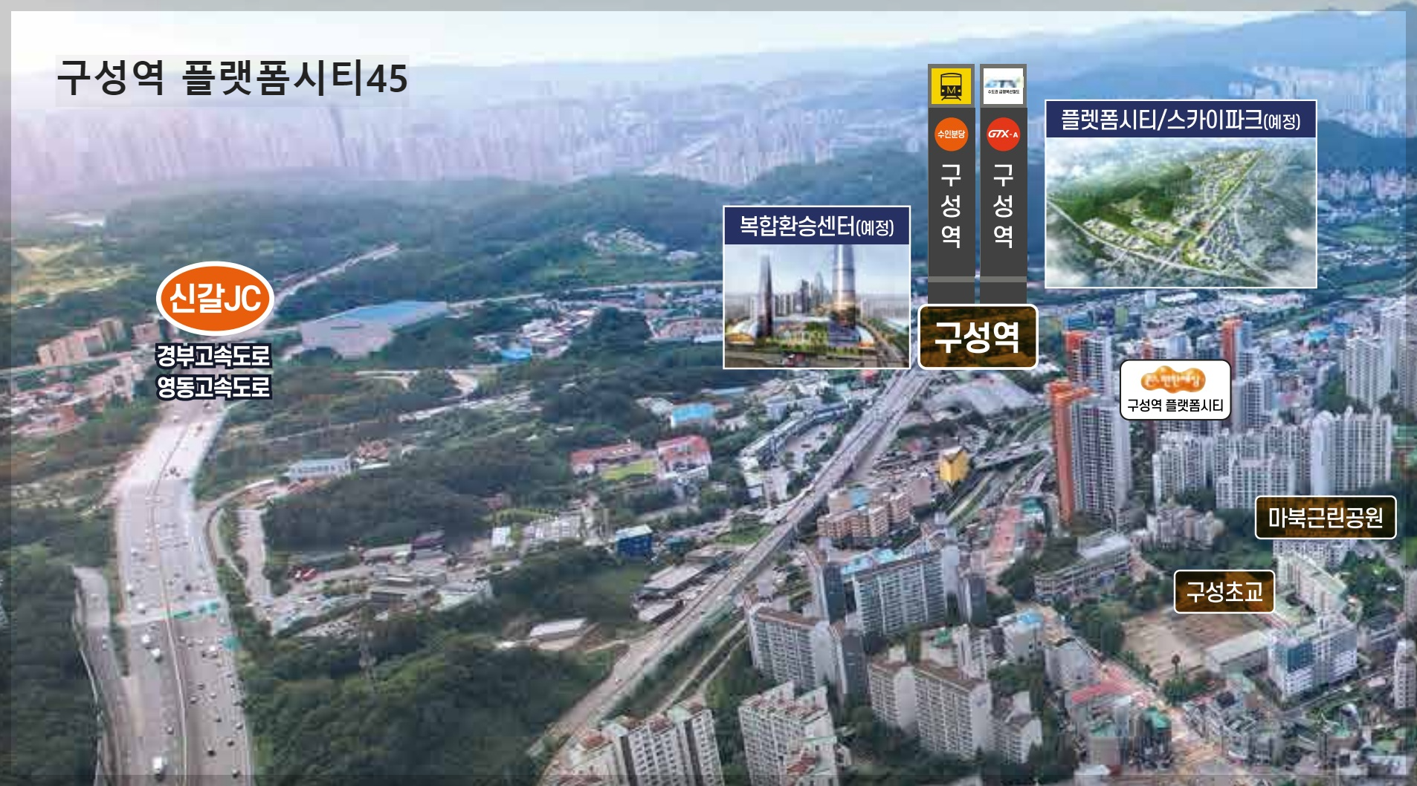Click the yellow building marker near the station
1417x786 pixels.
tap(952, 467)
